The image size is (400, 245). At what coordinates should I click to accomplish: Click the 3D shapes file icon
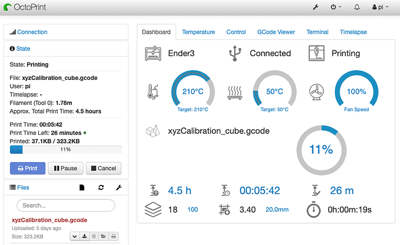click(153, 131)
